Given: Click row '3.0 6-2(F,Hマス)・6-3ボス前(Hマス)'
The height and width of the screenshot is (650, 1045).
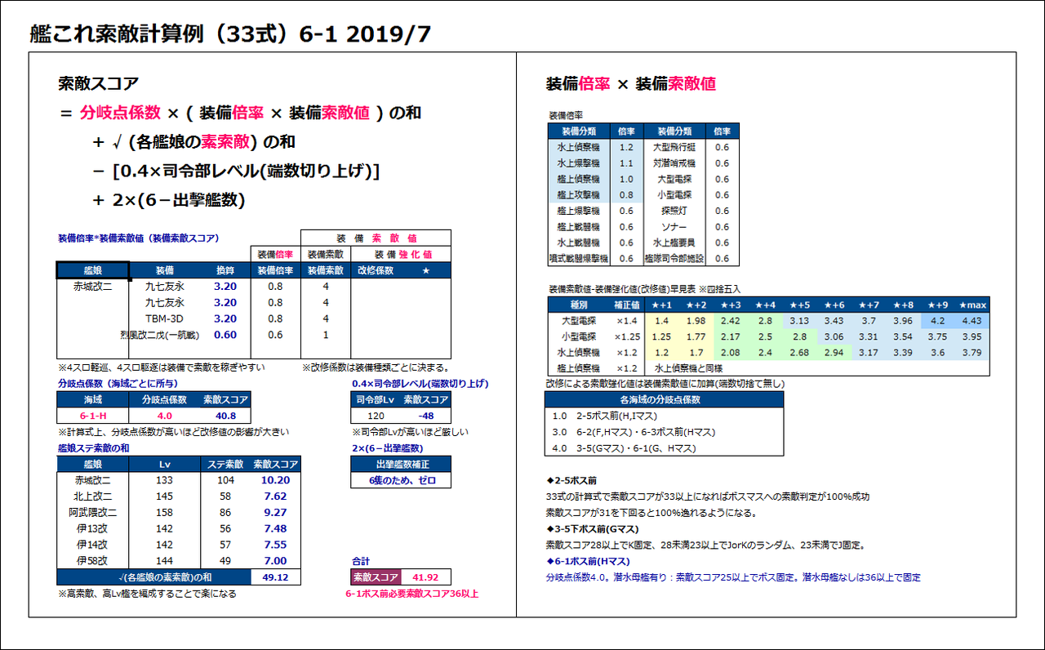Looking at the screenshot, I should point(664,432).
